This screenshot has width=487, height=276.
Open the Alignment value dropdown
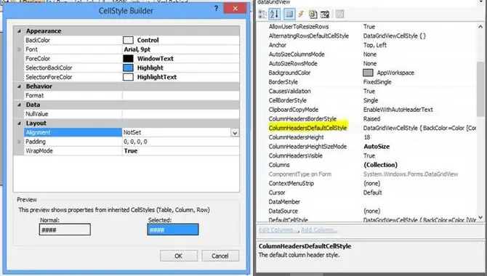(x=235, y=133)
